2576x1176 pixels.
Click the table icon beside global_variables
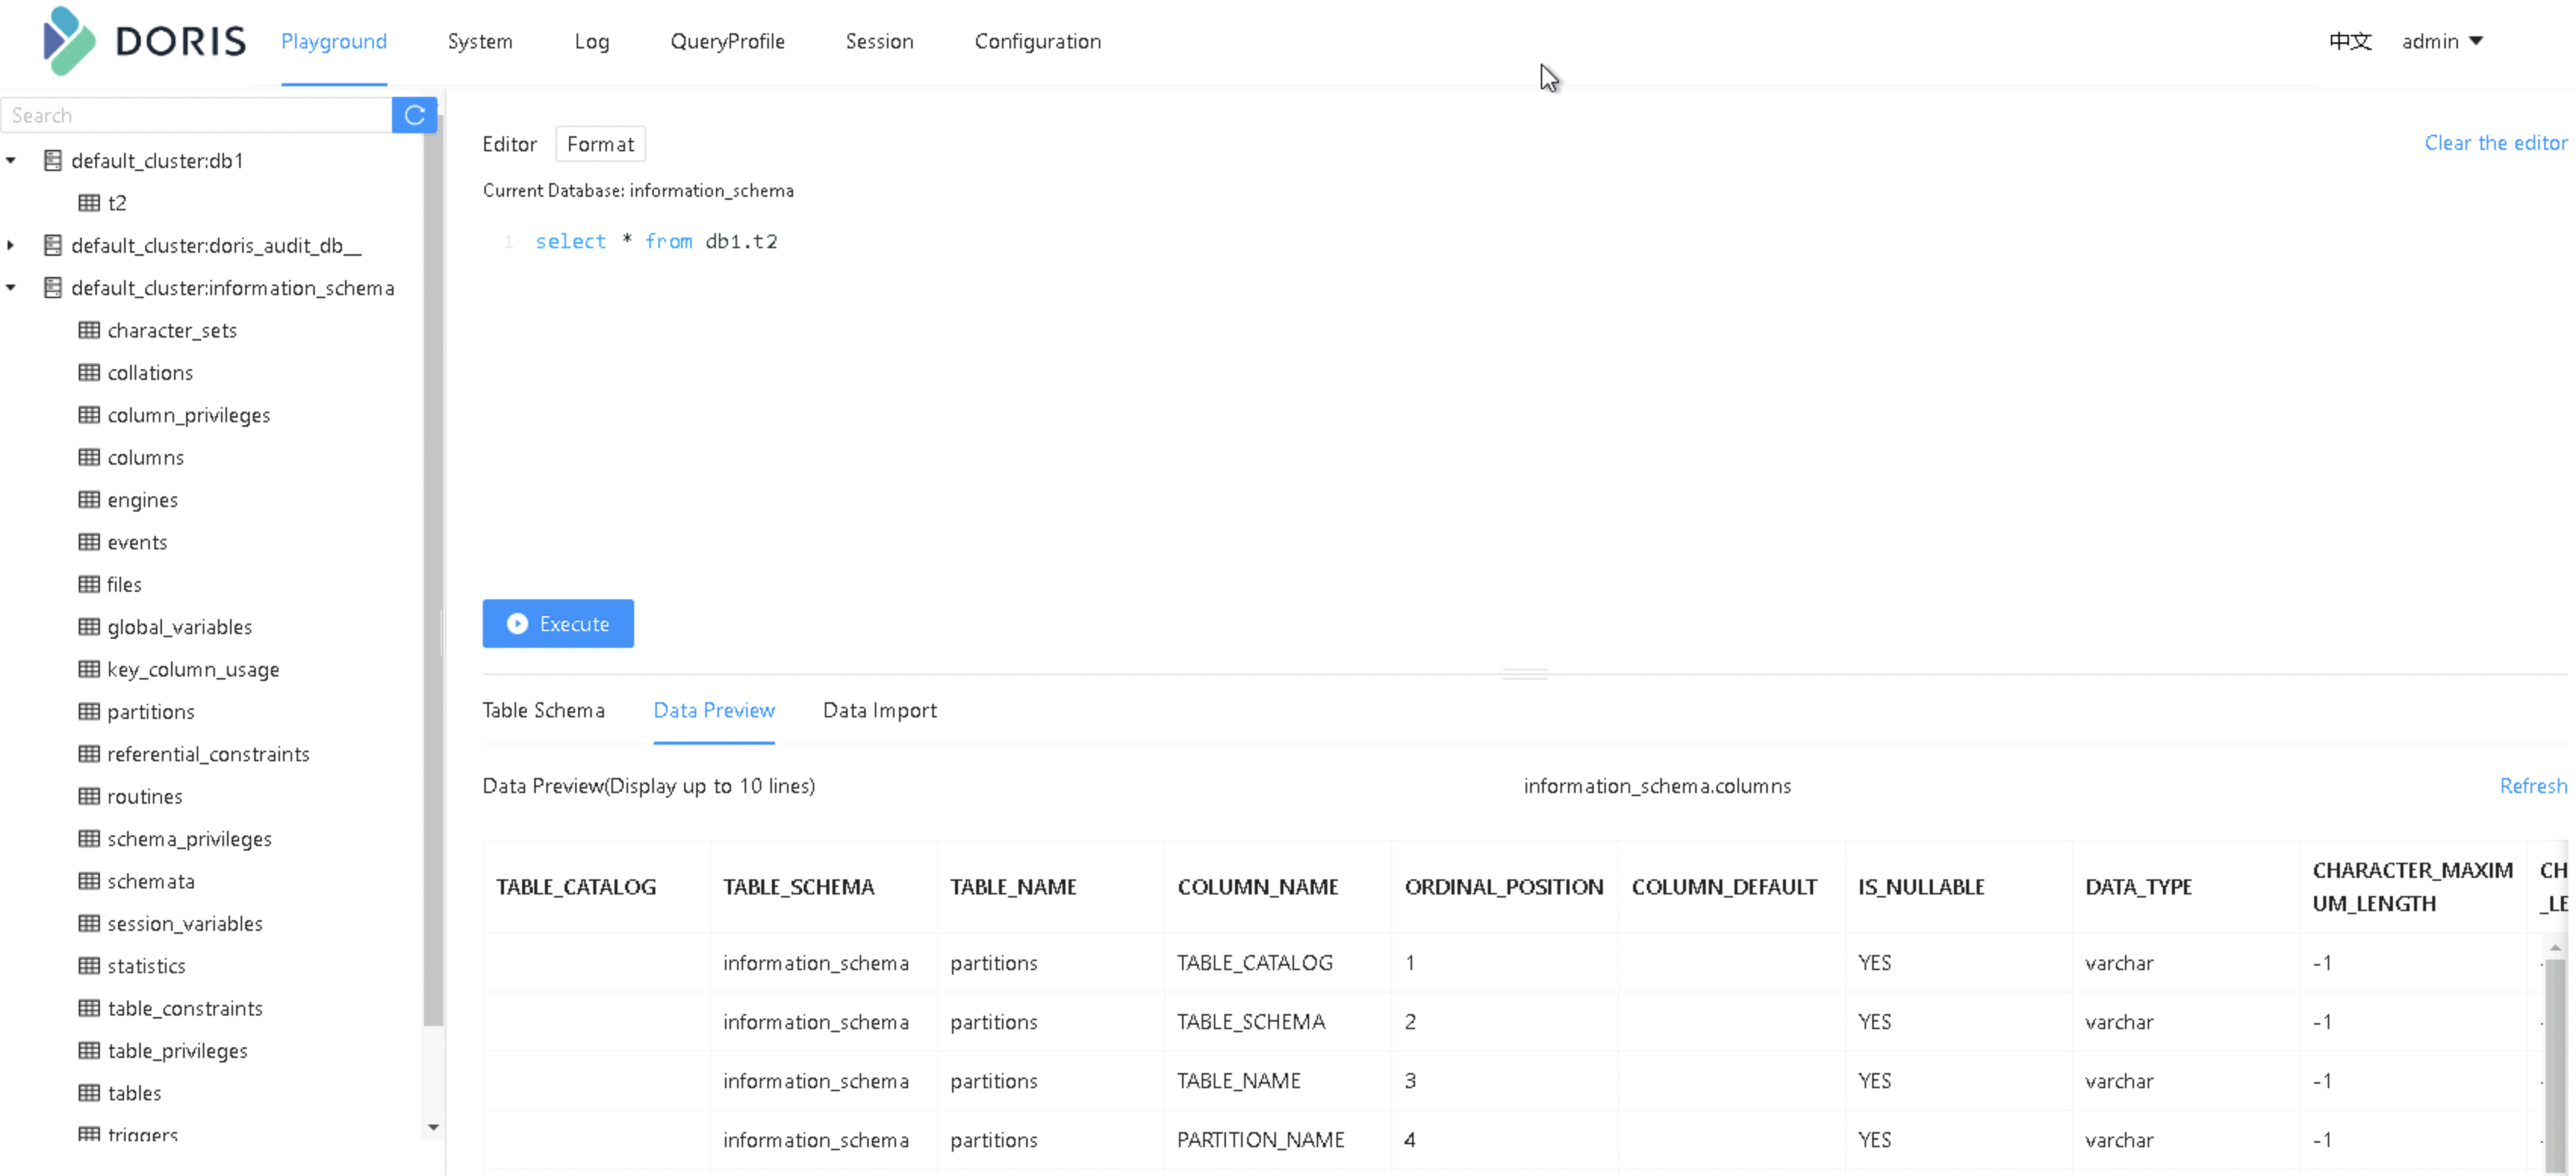coord(89,627)
